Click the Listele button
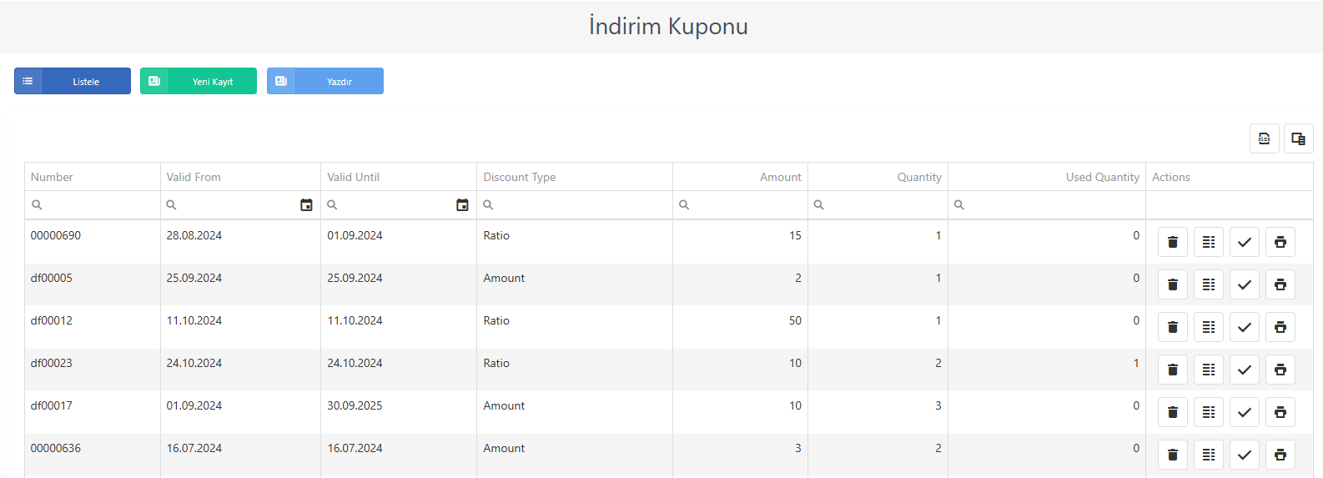The image size is (1323, 478). [73, 81]
